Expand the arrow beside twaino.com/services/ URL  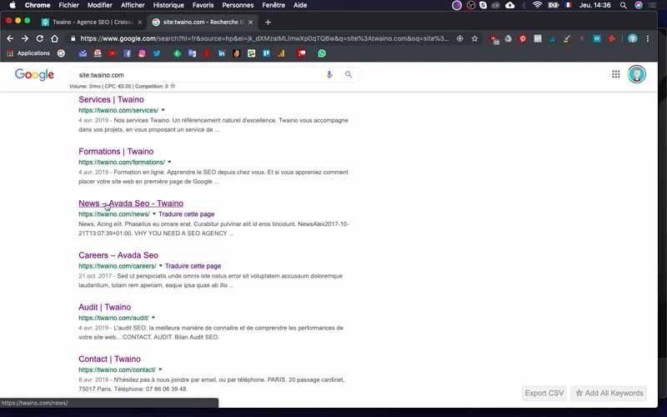point(163,110)
